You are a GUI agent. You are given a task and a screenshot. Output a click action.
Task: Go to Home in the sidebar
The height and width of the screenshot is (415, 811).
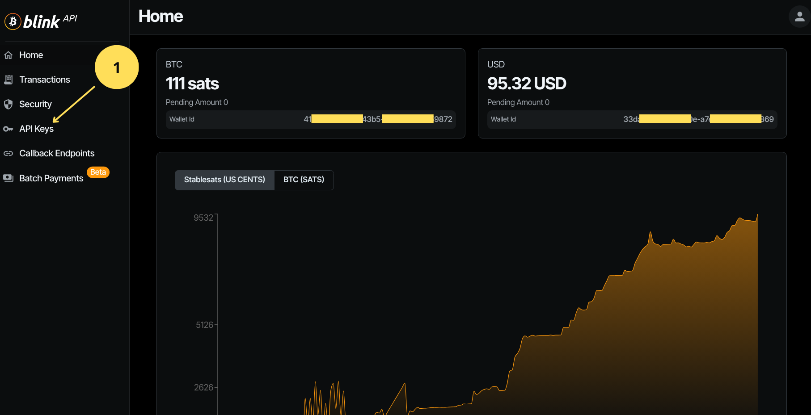coord(31,55)
